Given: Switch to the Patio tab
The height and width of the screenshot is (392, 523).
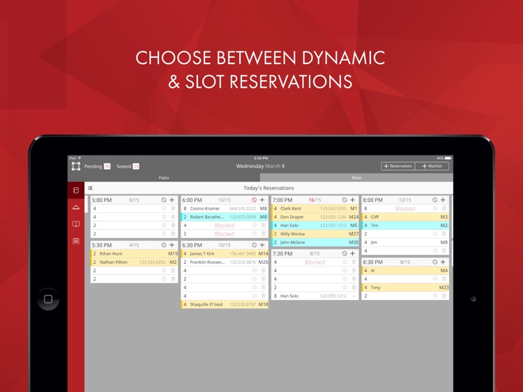Looking at the screenshot, I should (164, 178).
